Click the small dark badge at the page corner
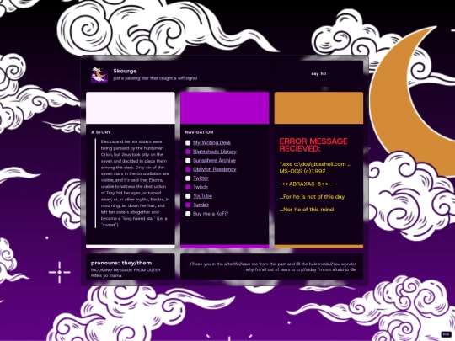Viewport: 455px width, 341px height. tap(446, 334)
